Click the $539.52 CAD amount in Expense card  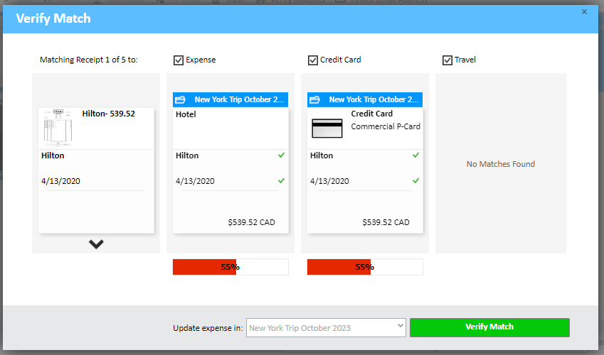pyautogui.click(x=251, y=222)
